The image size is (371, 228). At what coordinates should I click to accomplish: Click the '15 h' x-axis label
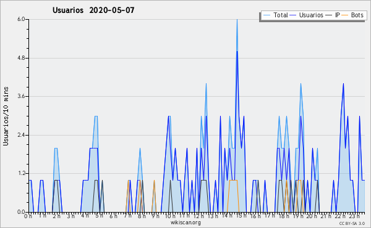241,216
